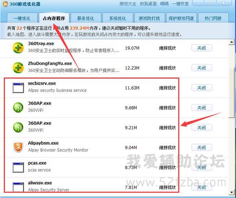This screenshot has height=198, width=236.
Task: Click the scrollbar down arrow
Action: point(232,192)
